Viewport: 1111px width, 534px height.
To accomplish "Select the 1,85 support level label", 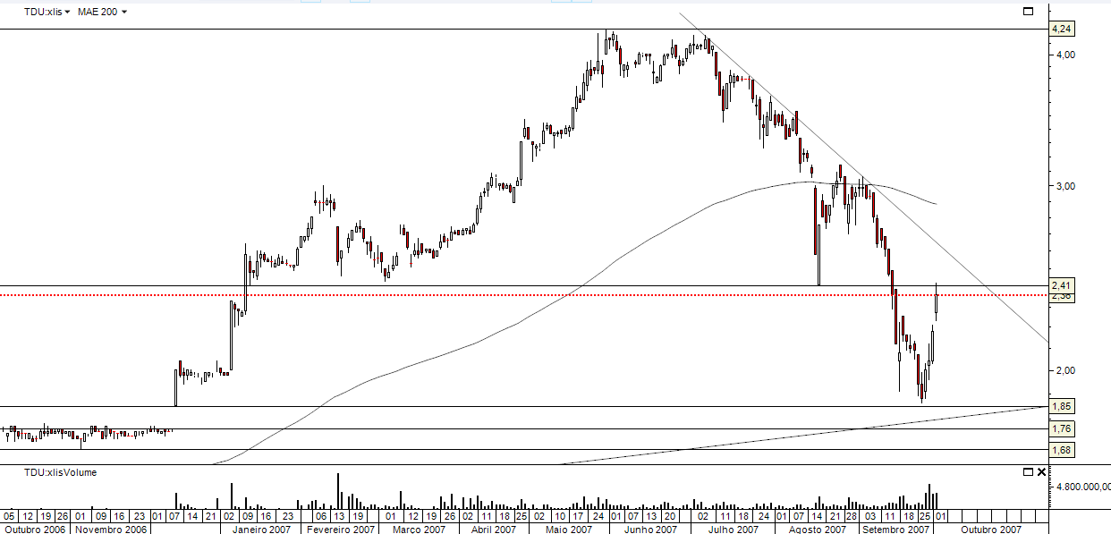I will (x=1062, y=406).
